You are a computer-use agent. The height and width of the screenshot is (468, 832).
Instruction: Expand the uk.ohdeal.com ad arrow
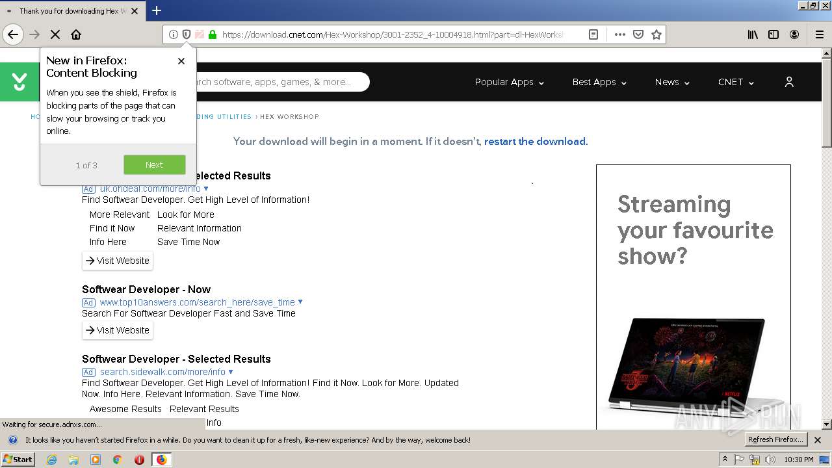click(206, 188)
